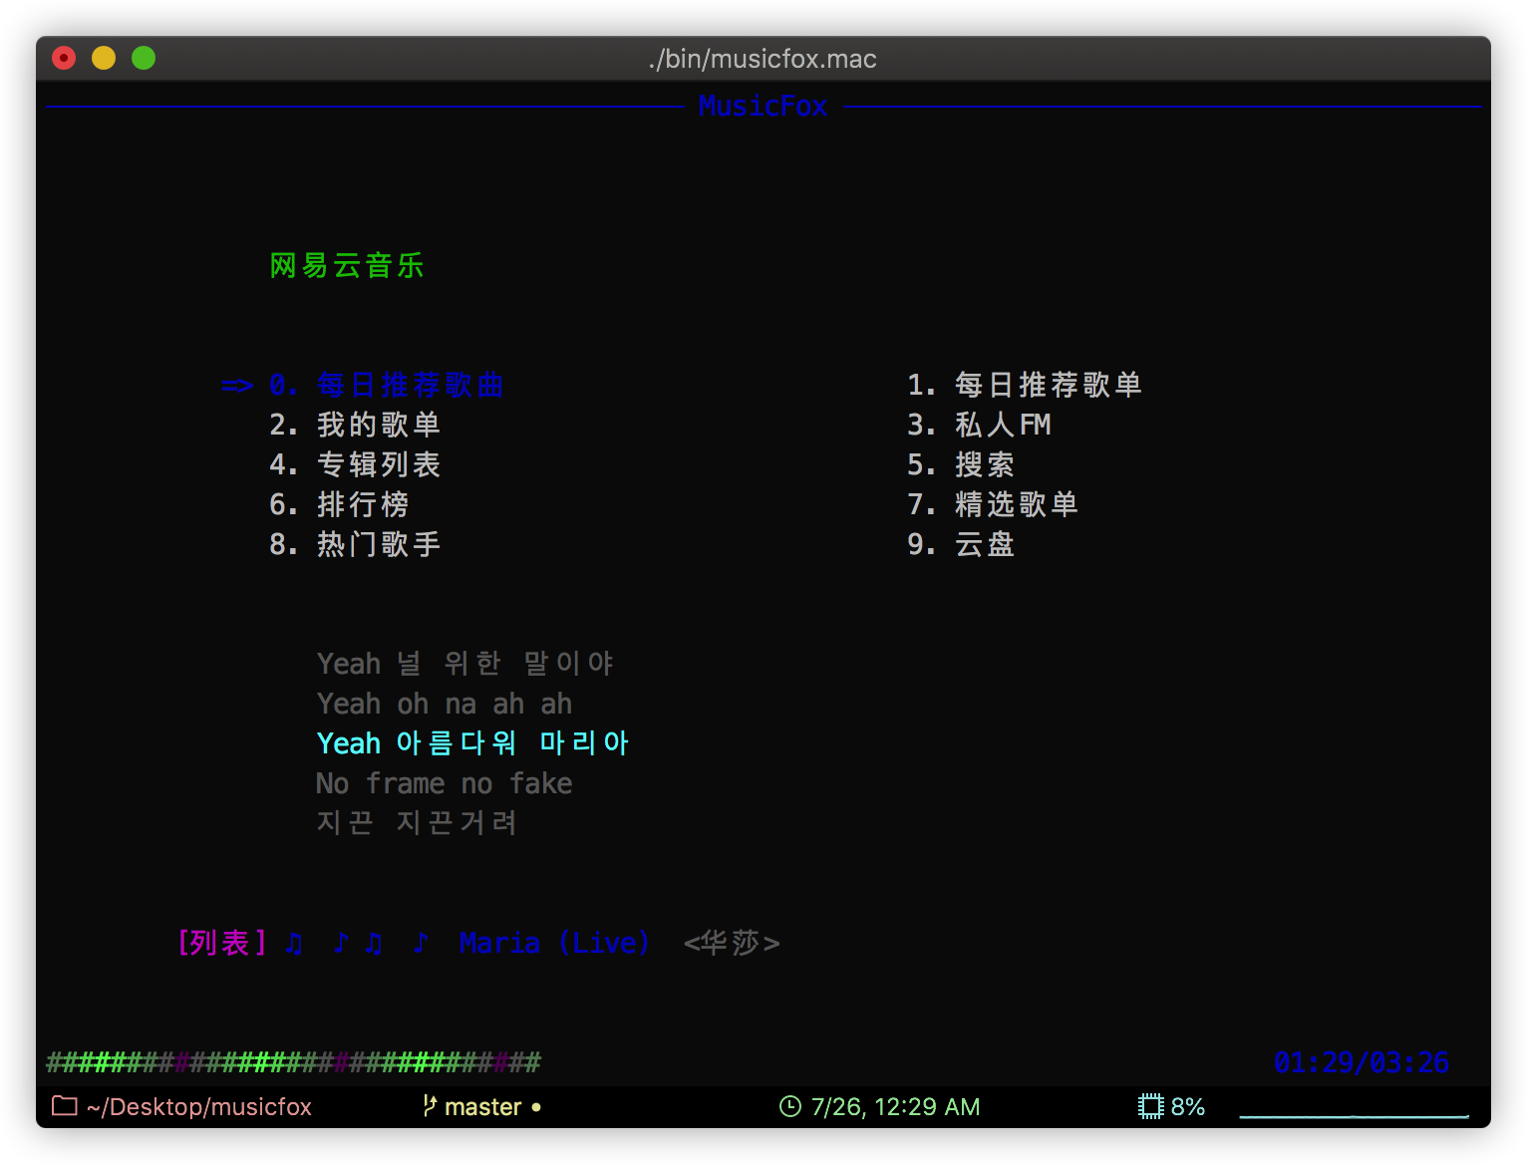Open menu item 2 我的歌单
This screenshot has height=1164, width=1527.
354,425
